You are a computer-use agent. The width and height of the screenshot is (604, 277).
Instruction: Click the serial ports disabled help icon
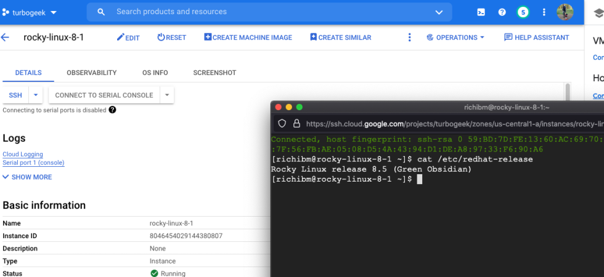click(x=112, y=110)
